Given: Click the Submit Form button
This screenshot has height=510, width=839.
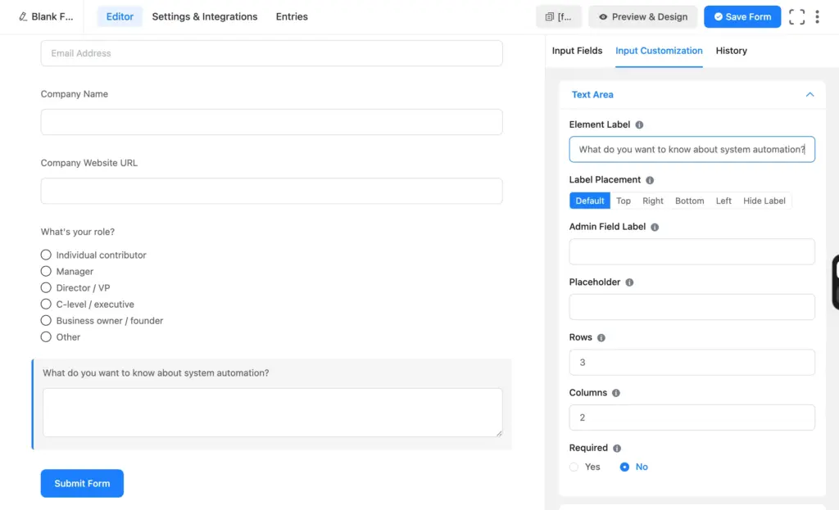Looking at the screenshot, I should pos(82,483).
